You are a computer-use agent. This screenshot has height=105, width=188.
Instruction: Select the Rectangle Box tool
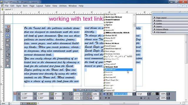[x=8, y=45]
